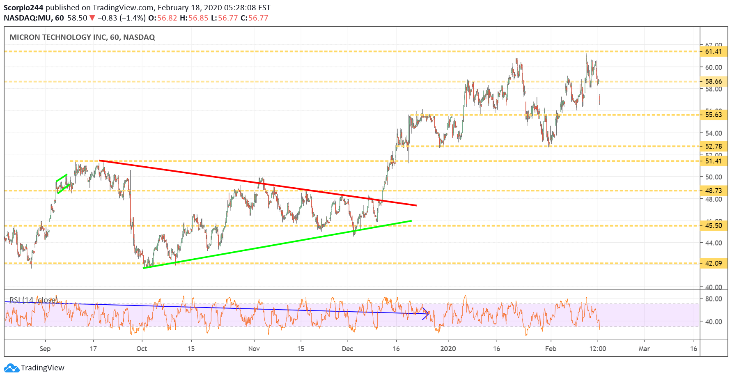Click the last price candle near 57

tap(599, 99)
